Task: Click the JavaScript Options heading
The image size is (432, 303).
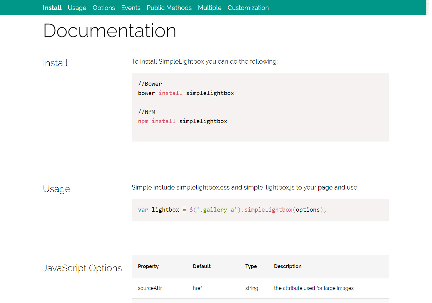Action: (x=82, y=268)
